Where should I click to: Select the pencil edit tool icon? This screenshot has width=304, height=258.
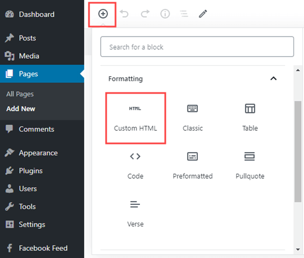(x=203, y=14)
